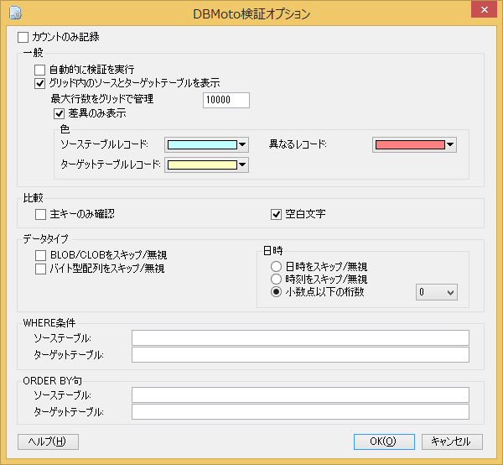
Task: Click the 最大行数をグリッドで管理 label
Action: coord(102,99)
